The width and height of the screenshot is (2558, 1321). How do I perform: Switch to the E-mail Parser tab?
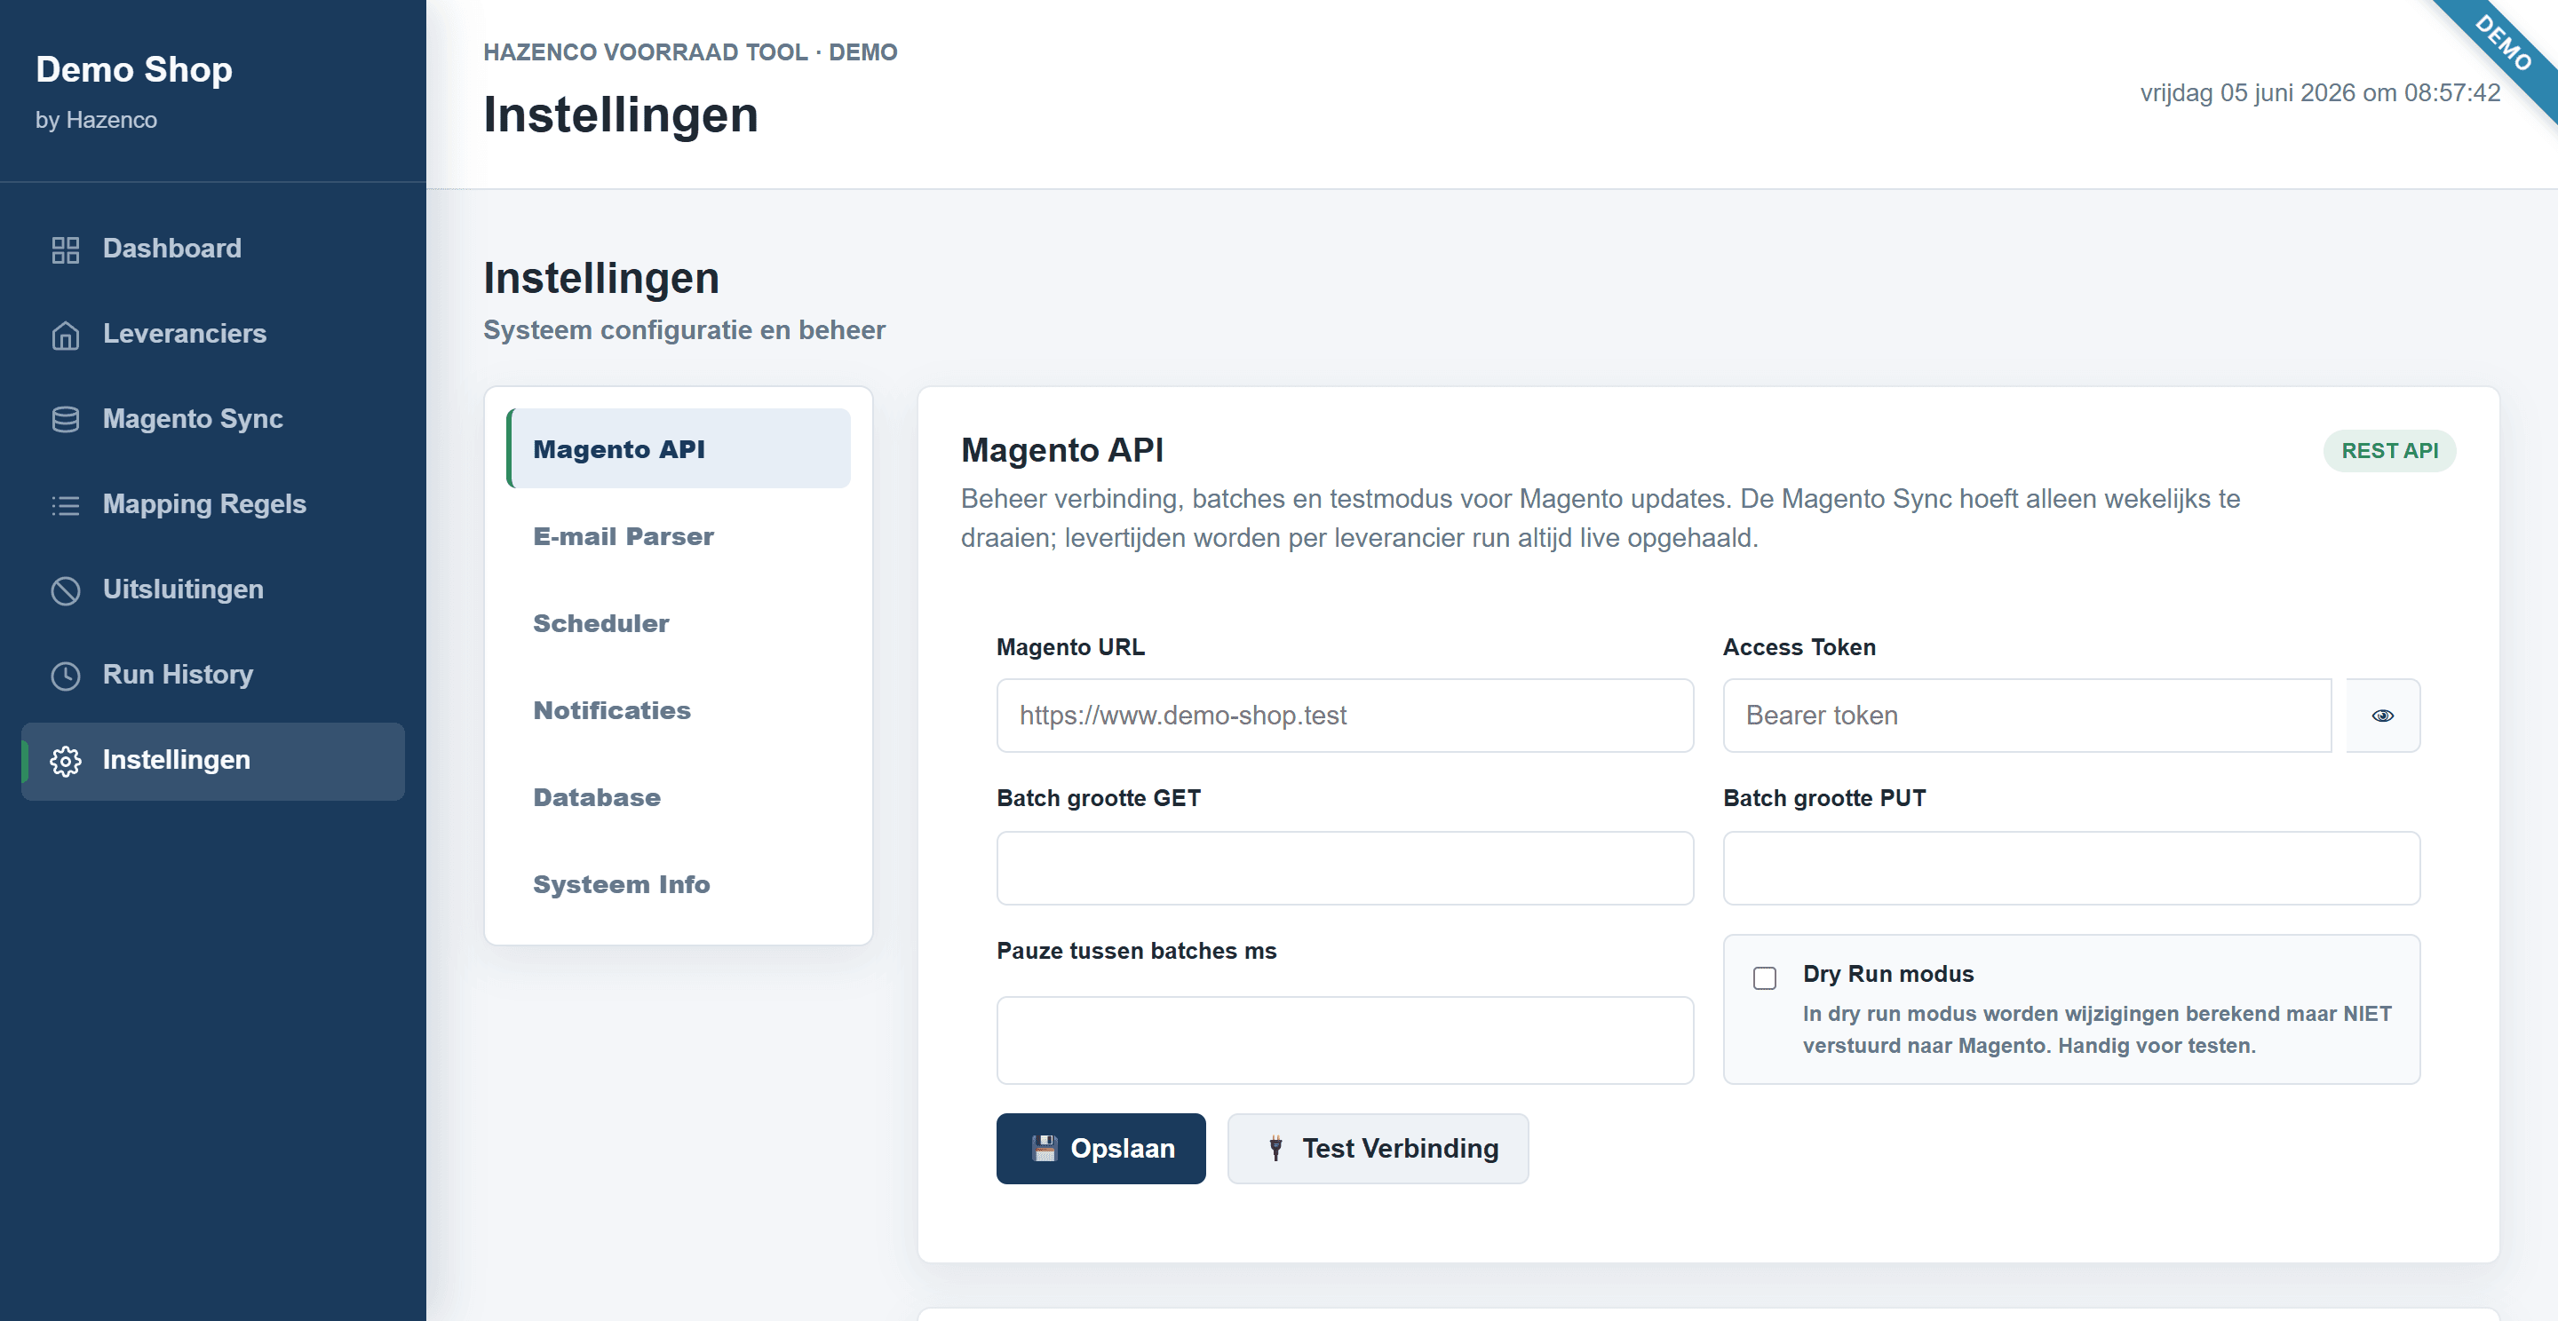click(679, 536)
